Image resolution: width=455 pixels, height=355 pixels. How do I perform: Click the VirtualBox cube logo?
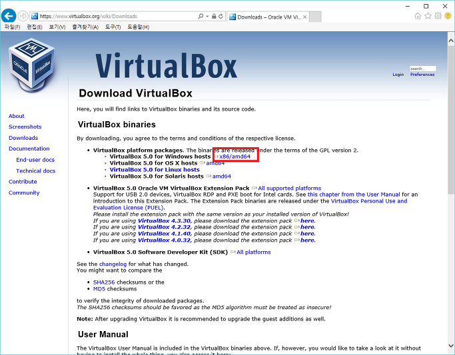pos(31,65)
